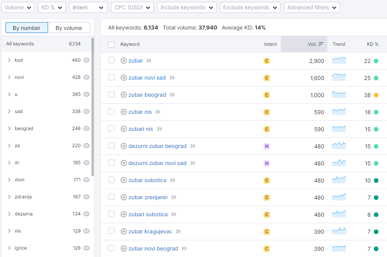This screenshot has width=387, height=257.
Task: Check the select-all keywords checkbox
Action: pyautogui.click(x=111, y=44)
